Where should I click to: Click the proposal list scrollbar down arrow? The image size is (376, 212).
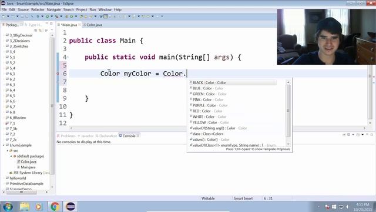click(x=288, y=144)
